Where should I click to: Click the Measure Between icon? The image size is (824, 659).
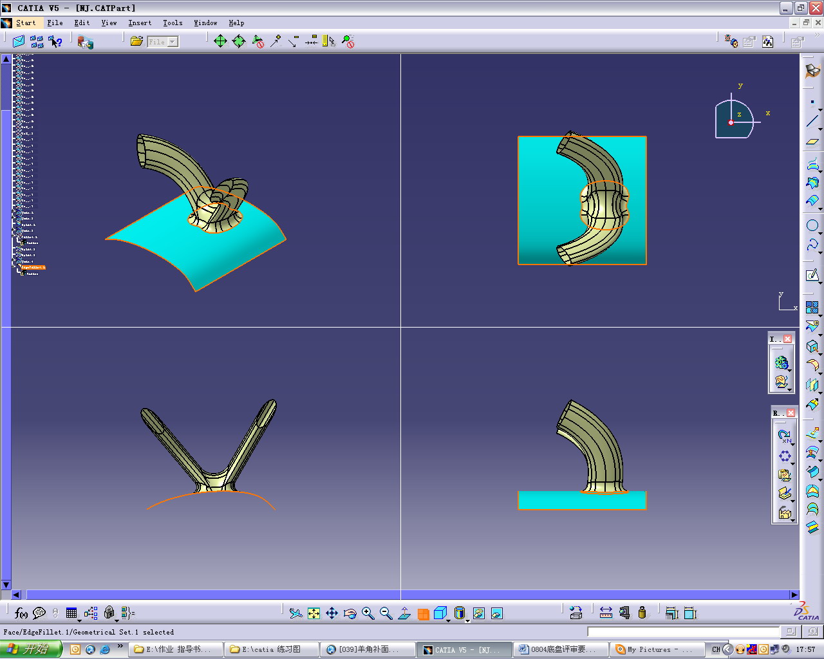point(606,613)
